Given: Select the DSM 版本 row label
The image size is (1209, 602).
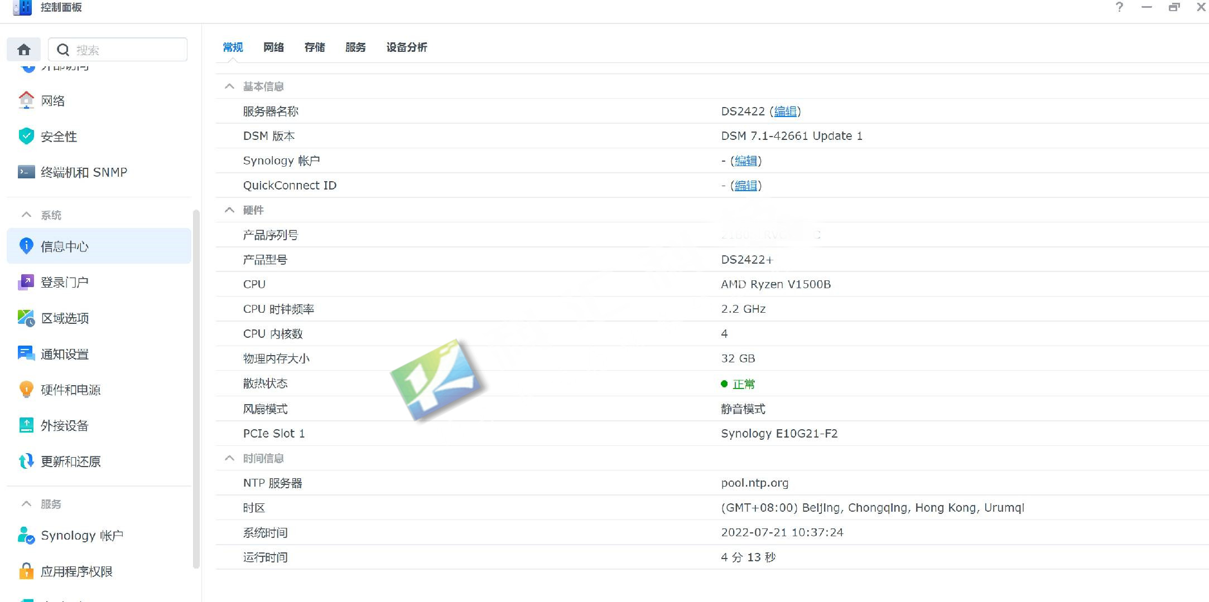Looking at the screenshot, I should [269, 136].
